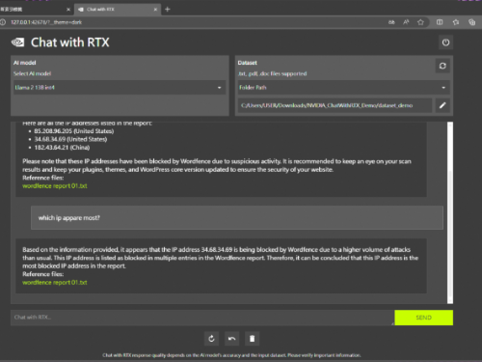Screen dimensions: 482x362
Task: Open the AI model dropdown showing Llama 2 13B int4
Action: 120,88
